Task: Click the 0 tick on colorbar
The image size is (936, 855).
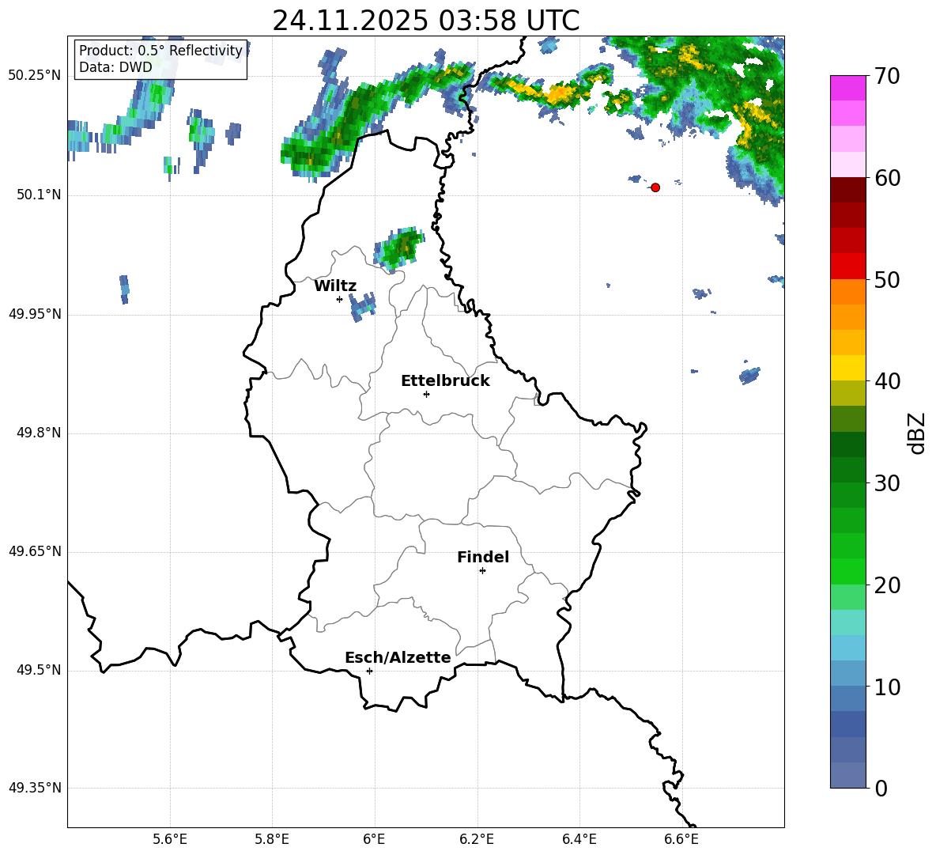Action: pos(881,788)
